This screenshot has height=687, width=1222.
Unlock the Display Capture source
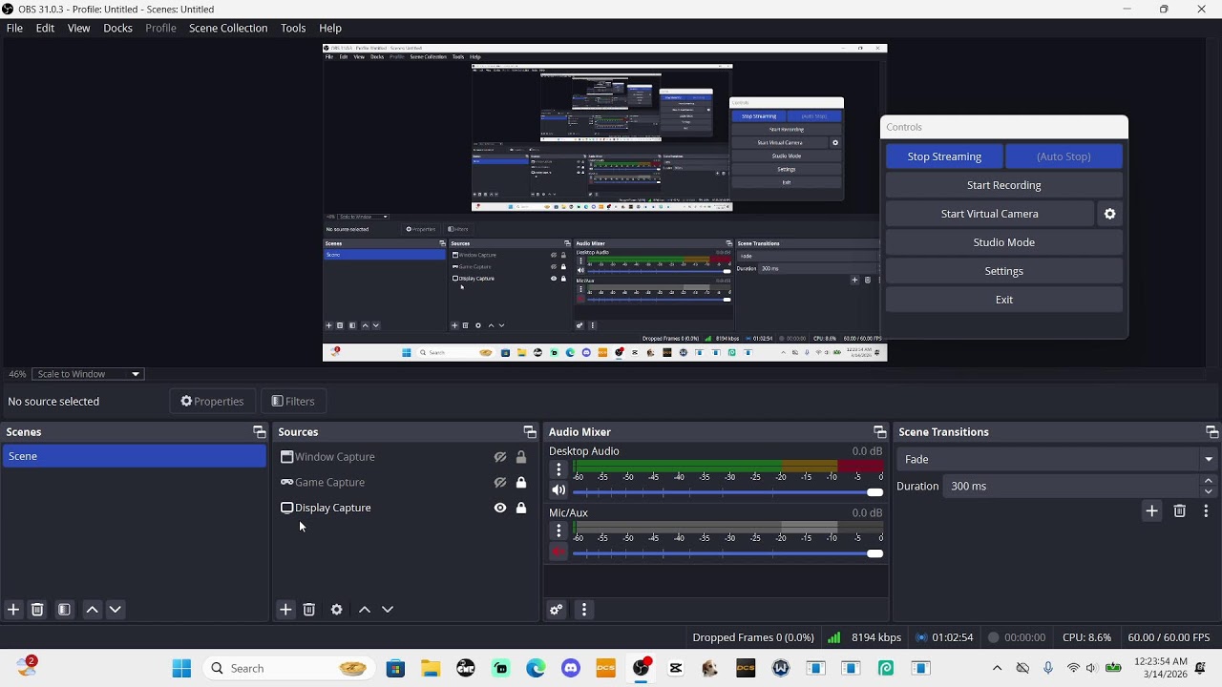point(521,508)
